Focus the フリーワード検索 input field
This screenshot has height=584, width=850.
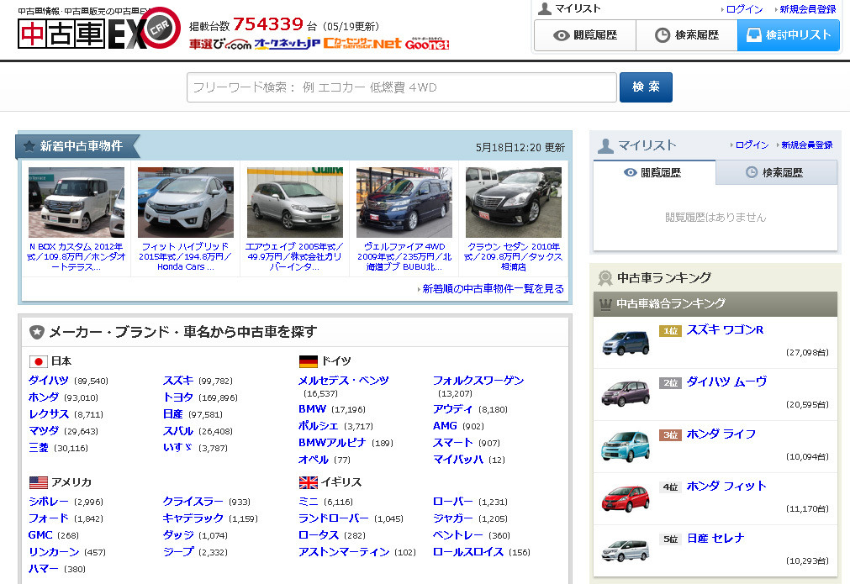point(402,87)
